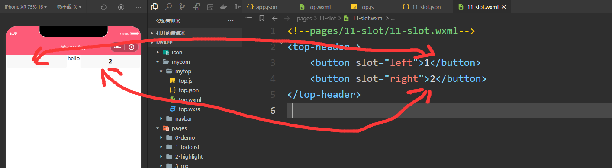Open top.json in the file tree
This screenshot has width=612, height=168.
pos(195,90)
